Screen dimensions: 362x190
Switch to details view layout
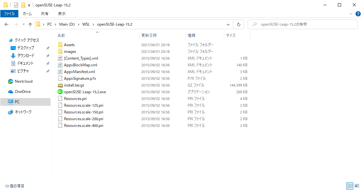pos(350,186)
